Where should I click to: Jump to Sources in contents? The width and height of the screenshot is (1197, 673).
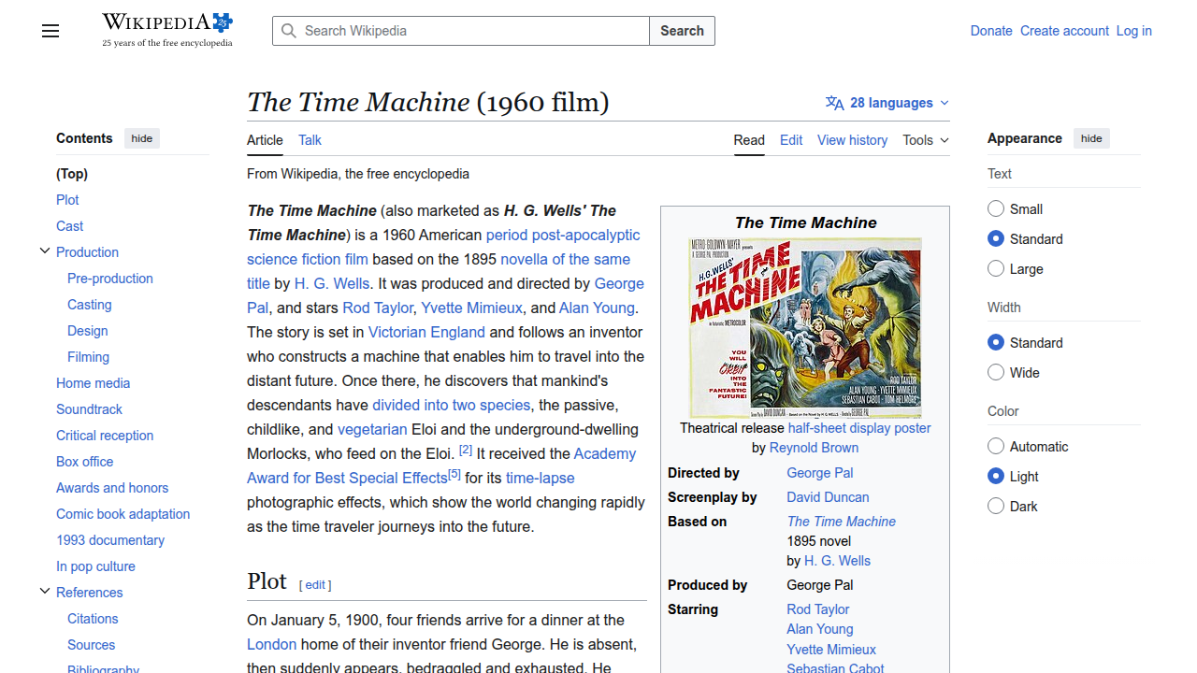pos(91,645)
